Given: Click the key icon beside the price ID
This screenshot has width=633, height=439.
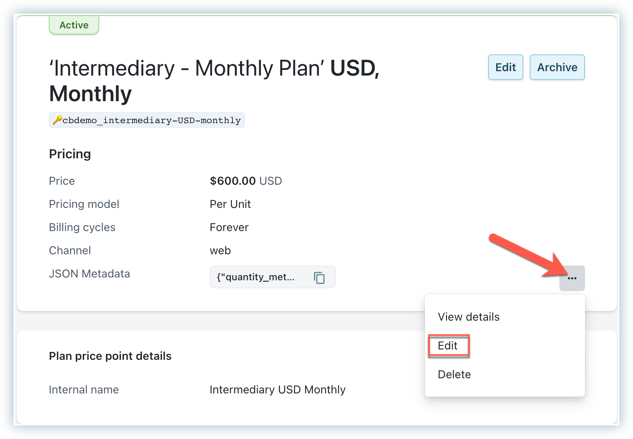Looking at the screenshot, I should click(57, 120).
